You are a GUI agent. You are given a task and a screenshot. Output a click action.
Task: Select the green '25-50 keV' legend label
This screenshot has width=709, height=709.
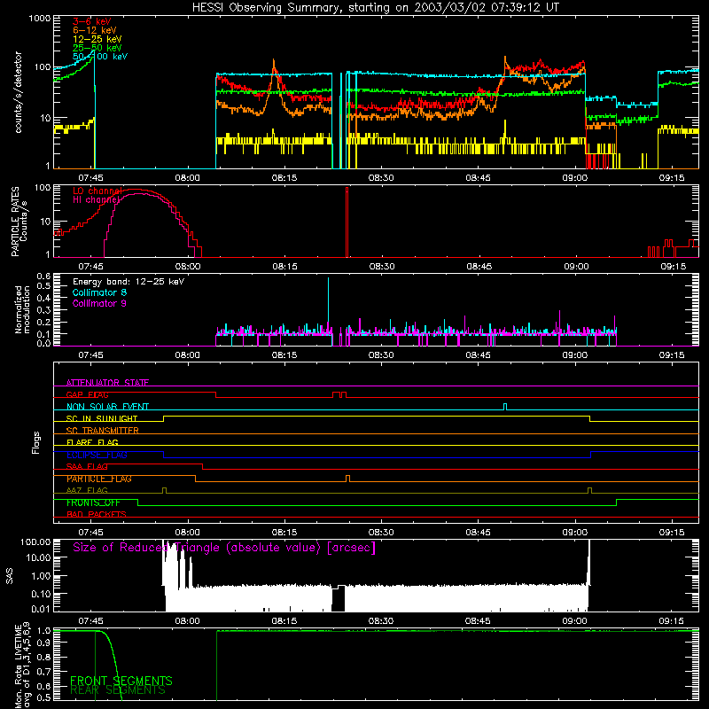point(97,48)
